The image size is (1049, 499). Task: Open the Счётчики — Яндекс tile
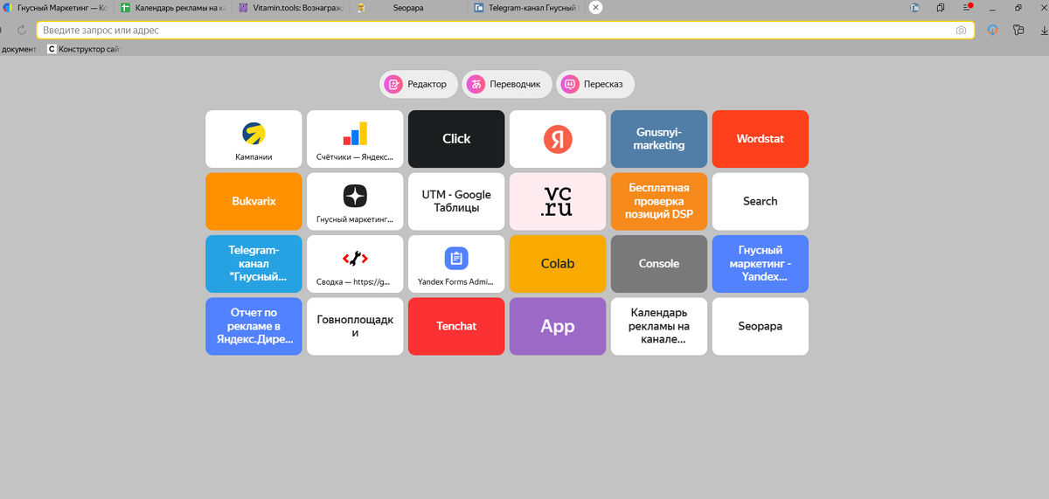point(355,139)
